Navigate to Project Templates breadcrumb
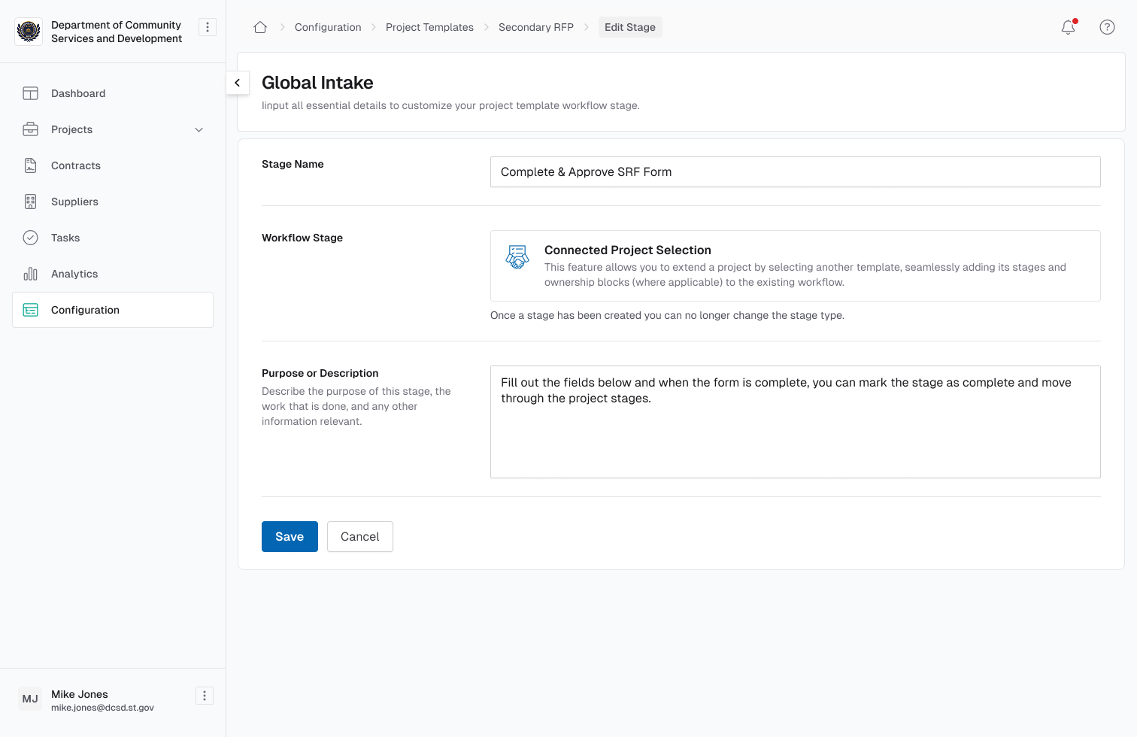1137x737 pixels. [x=429, y=27]
